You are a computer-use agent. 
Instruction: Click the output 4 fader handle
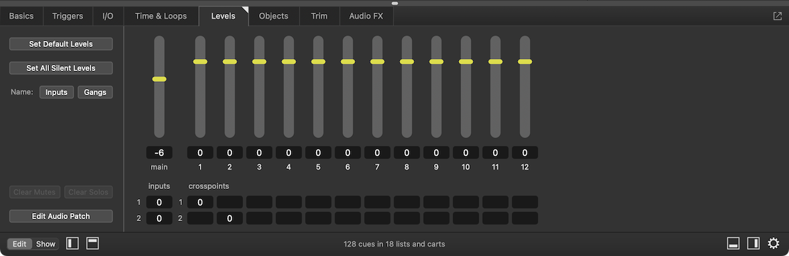coord(288,62)
